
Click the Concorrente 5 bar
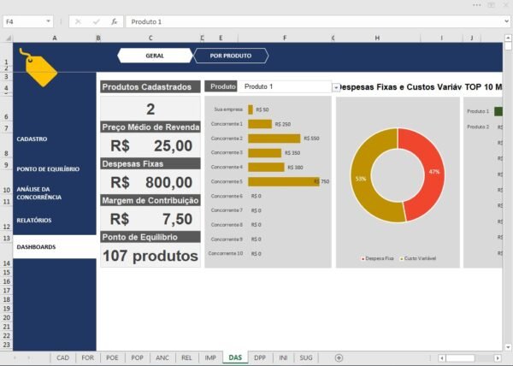[x=283, y=181]
